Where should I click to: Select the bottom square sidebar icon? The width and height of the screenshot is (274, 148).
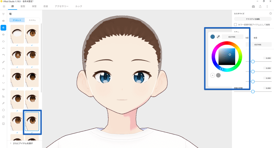coord(3,124)
